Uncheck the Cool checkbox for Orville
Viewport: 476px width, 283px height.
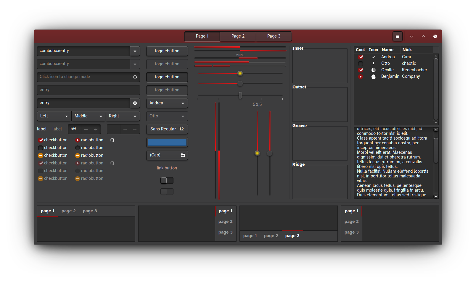[x=361, y=70]
